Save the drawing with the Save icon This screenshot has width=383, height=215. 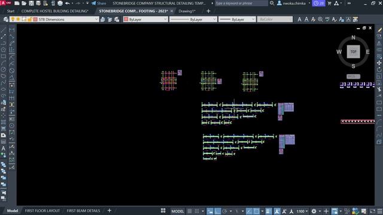click(x=31, y=3)
